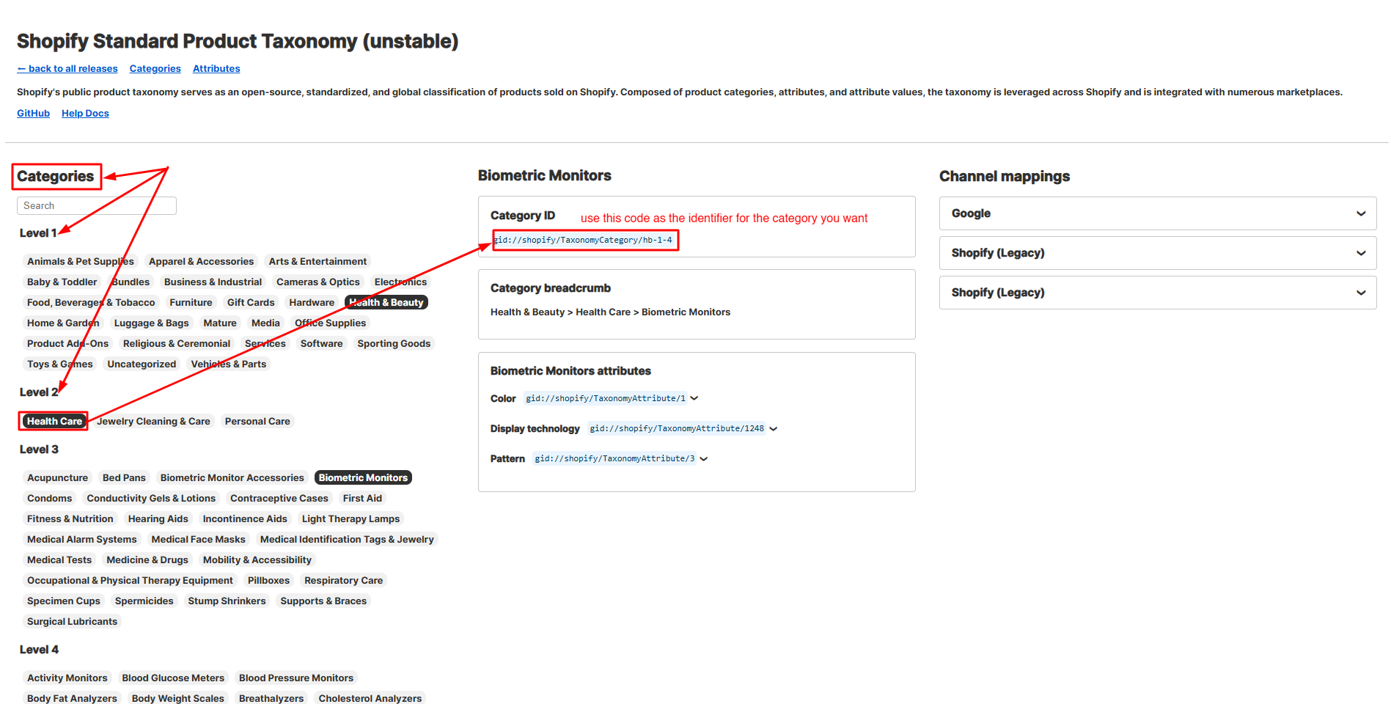Pick Religious & Ceremonial category
The image size is (1391, 704).
(177, 343)
